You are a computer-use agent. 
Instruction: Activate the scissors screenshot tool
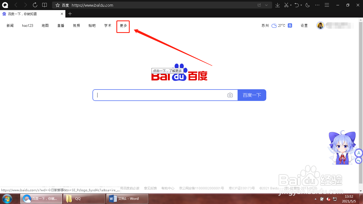(286, 5)
